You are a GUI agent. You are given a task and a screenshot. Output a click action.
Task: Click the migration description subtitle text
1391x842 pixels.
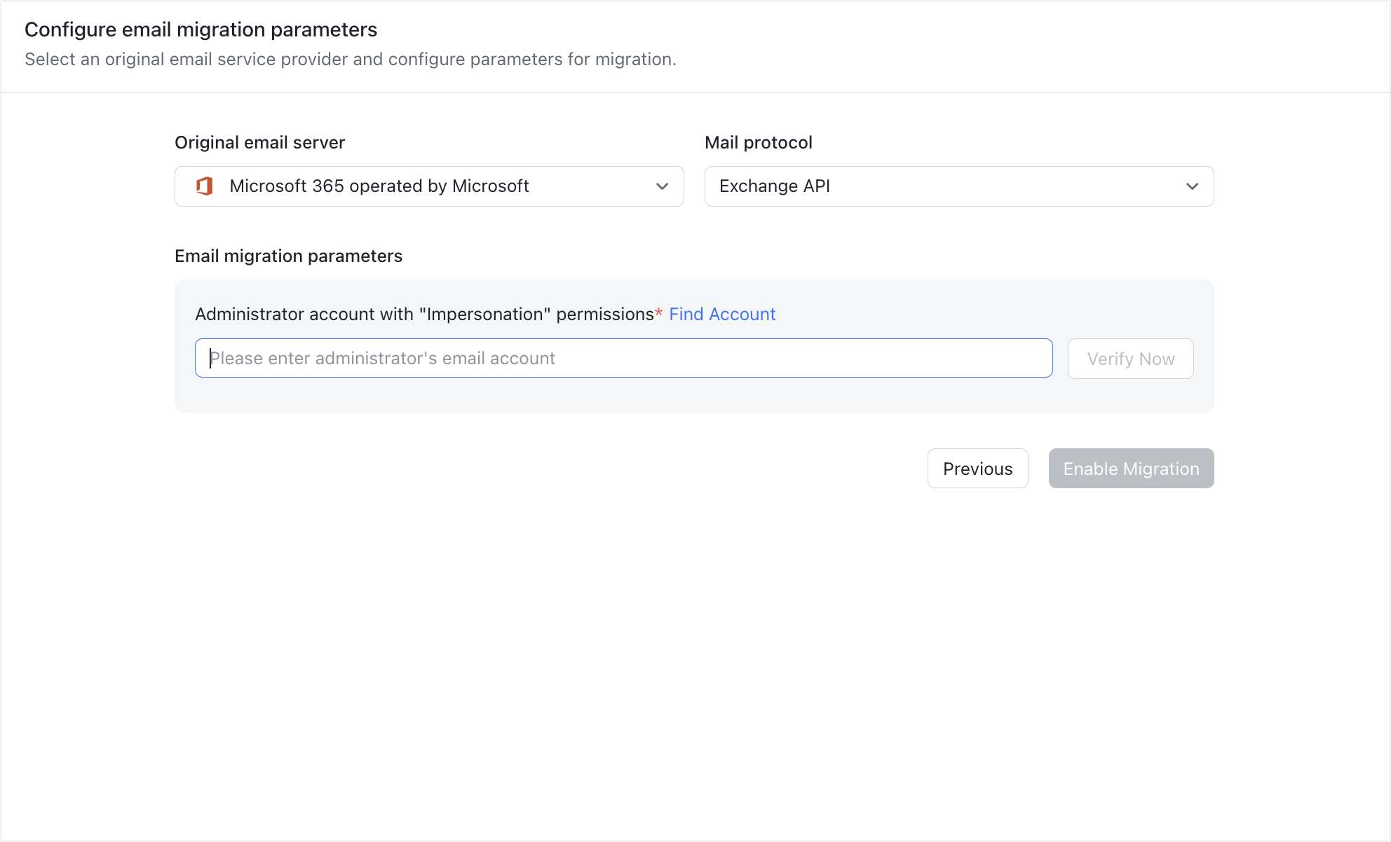(351, 59)
